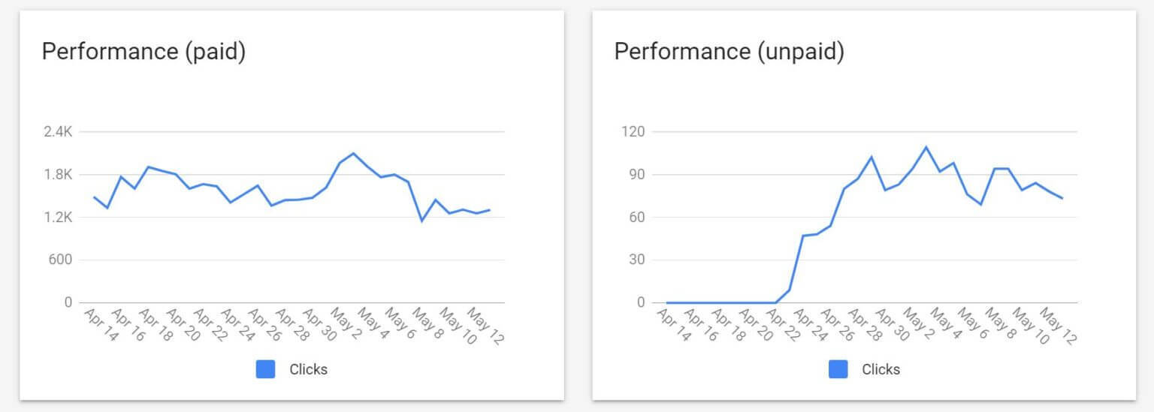
Task: Click the 1.8K axis label on paid chart
Action: [x=57, y=175]
